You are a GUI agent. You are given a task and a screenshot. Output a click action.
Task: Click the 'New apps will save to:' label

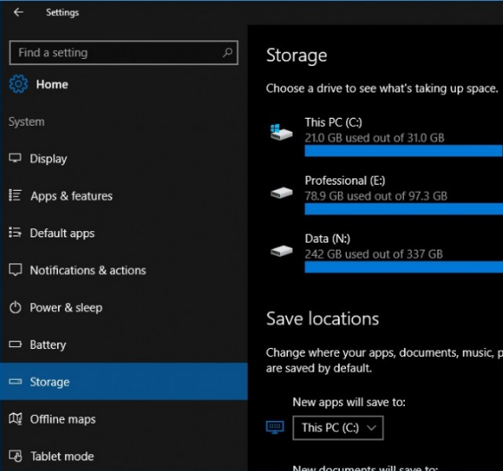tap(349, 402)
